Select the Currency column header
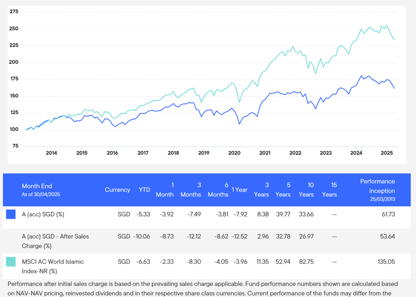The image size is (416, 297). pyautogui.click(x=117, y=190)
